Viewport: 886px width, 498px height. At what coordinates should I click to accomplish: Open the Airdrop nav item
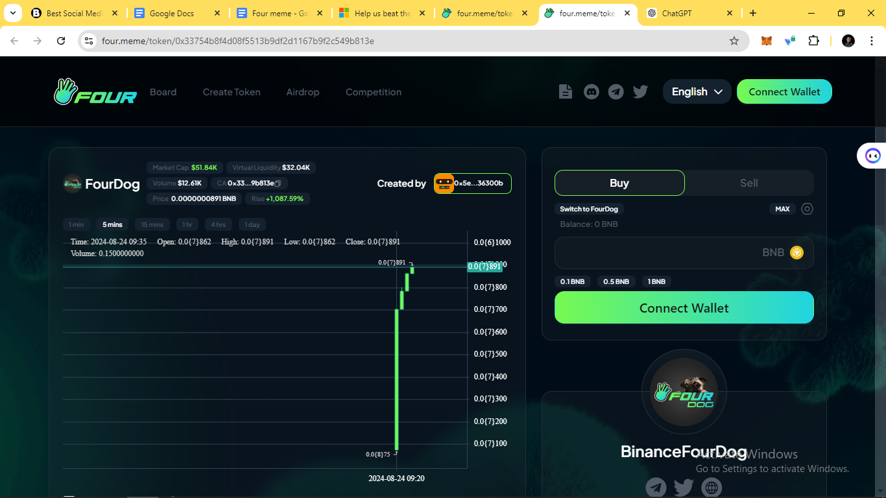303,92
